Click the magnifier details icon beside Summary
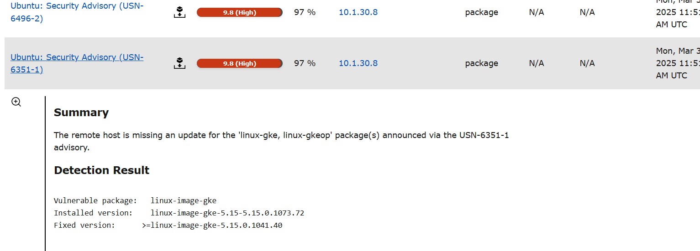The image size is (700, 251). point(16,102)
